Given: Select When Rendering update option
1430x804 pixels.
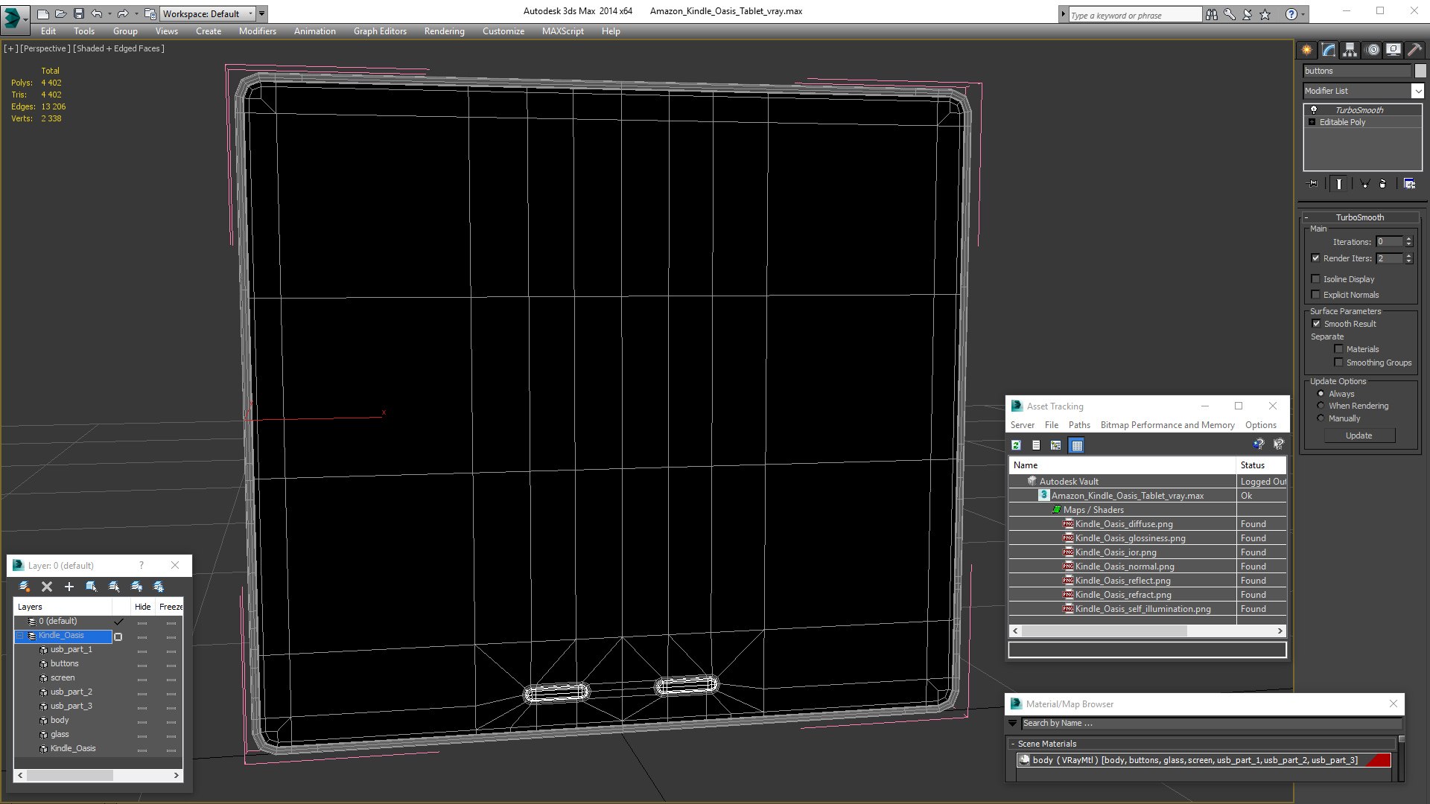Looking at the screenshot, I should [1321, 406].
